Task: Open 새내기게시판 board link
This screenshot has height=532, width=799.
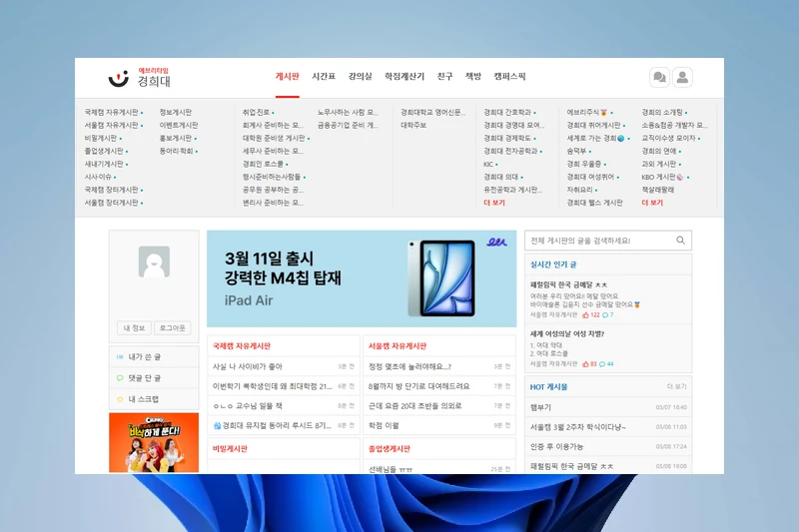Action: 104,164
